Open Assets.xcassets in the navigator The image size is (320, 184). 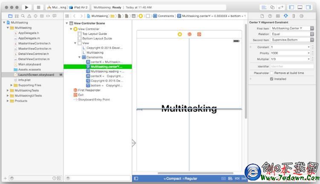[x=29, y=70]
